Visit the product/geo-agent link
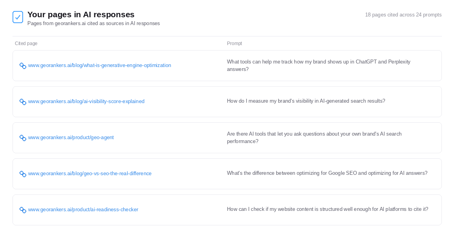The image size is (454, 243). click(x=71, y=138)
